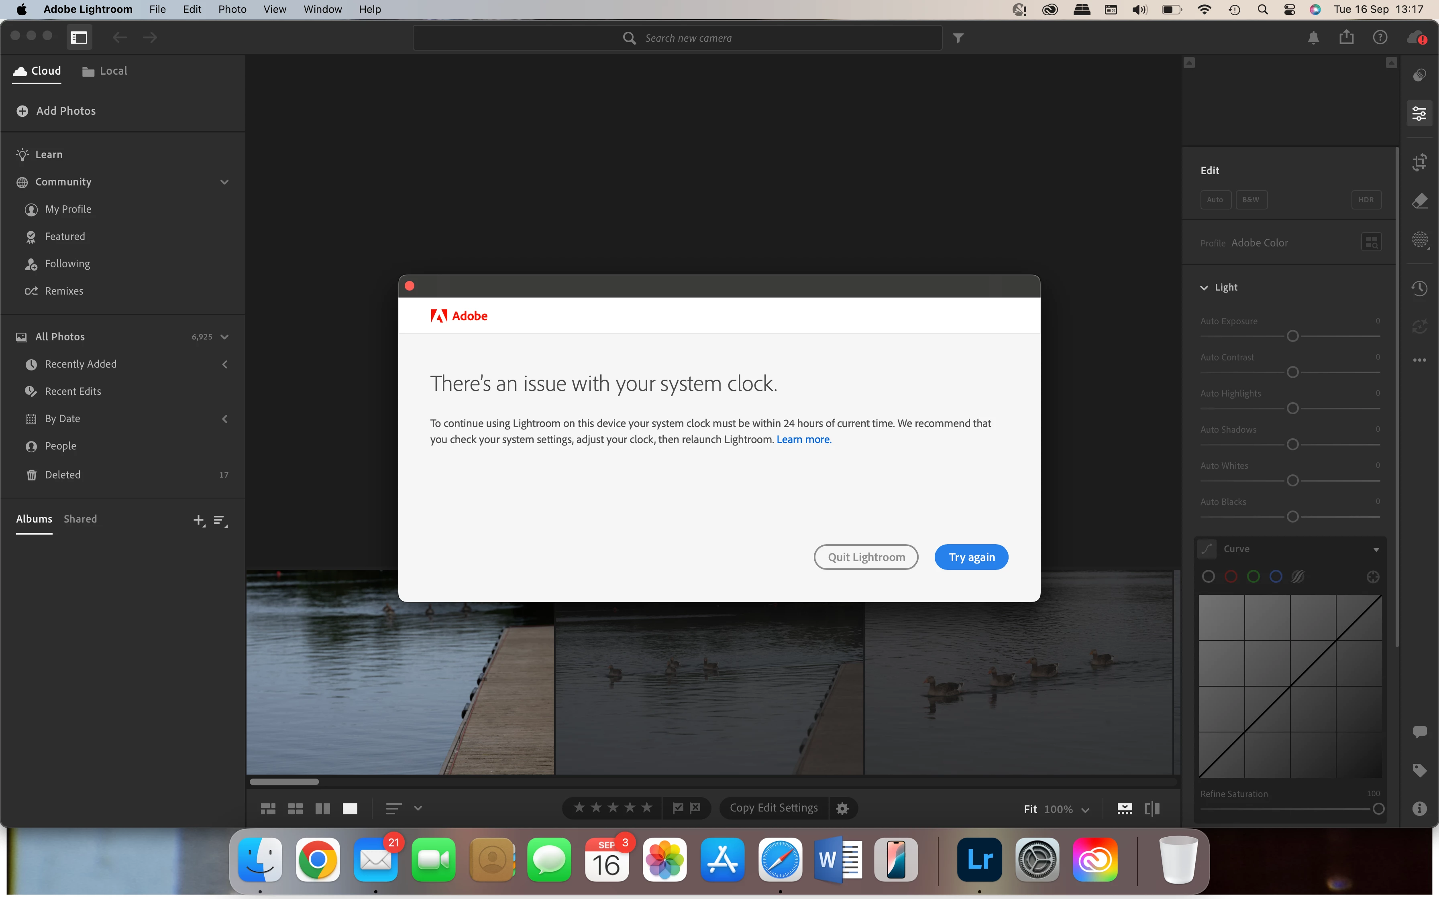This screenshot has height=899, width=1439.
Task: Select the Healing eraser tool
Action: click(x=1419, y=201)
